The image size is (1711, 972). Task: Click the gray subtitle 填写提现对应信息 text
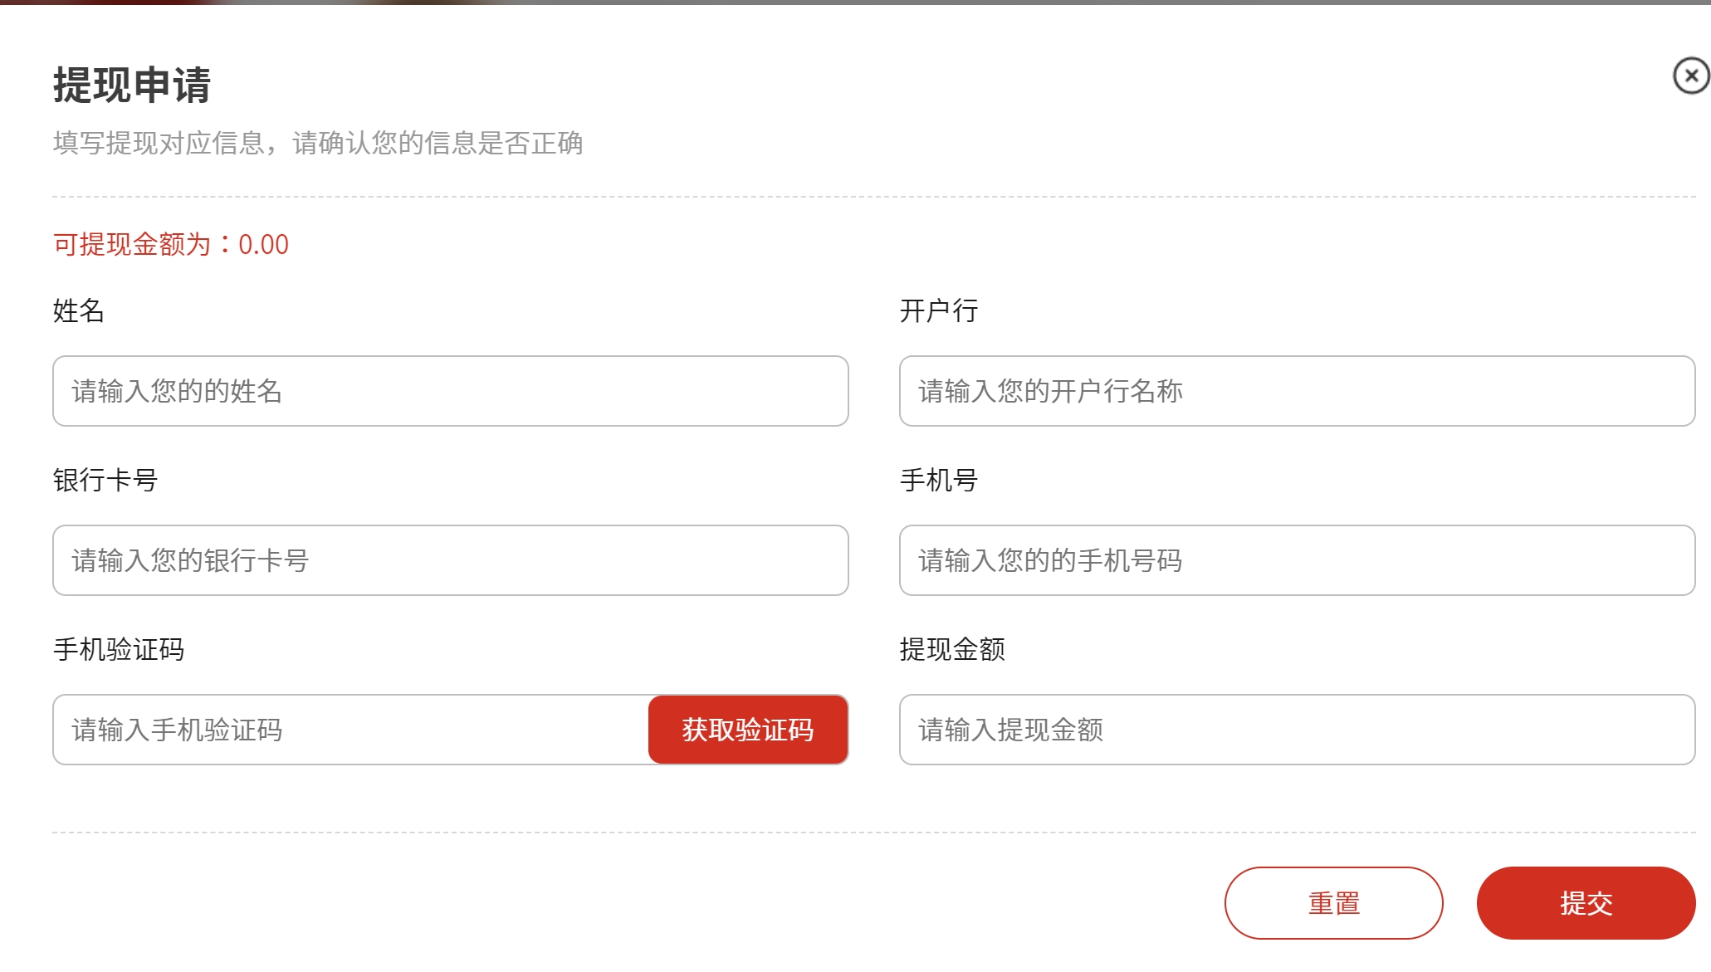pos(159,143)
